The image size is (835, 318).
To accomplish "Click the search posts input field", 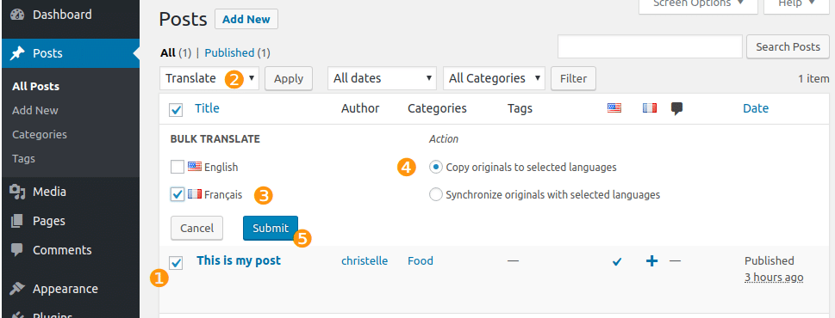I will (650, 46).
